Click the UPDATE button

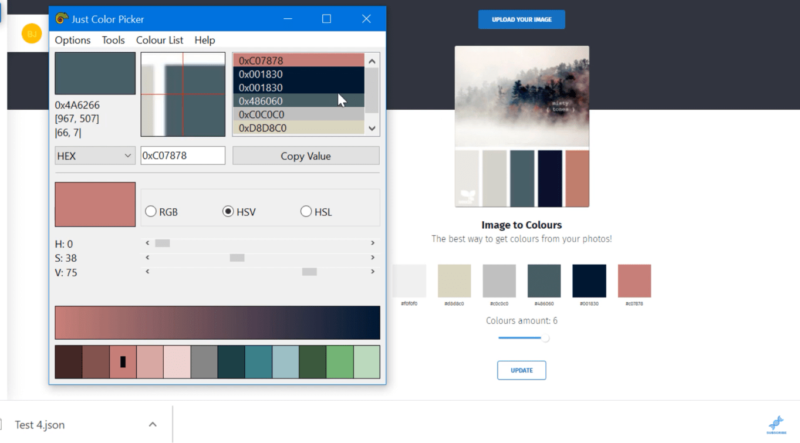click(x=522, y=370)
